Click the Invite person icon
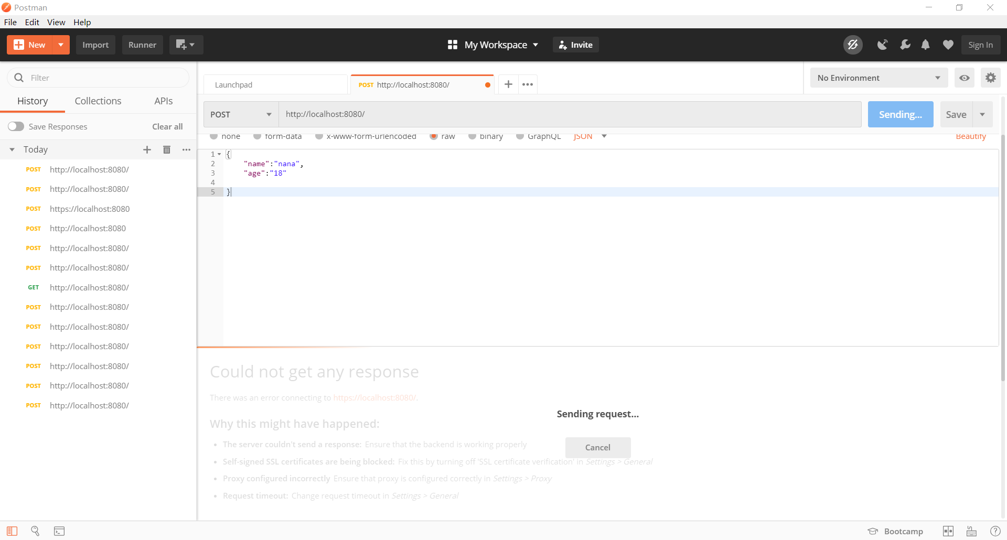This screenshot has height=540, width=1007. coord(563,45)
